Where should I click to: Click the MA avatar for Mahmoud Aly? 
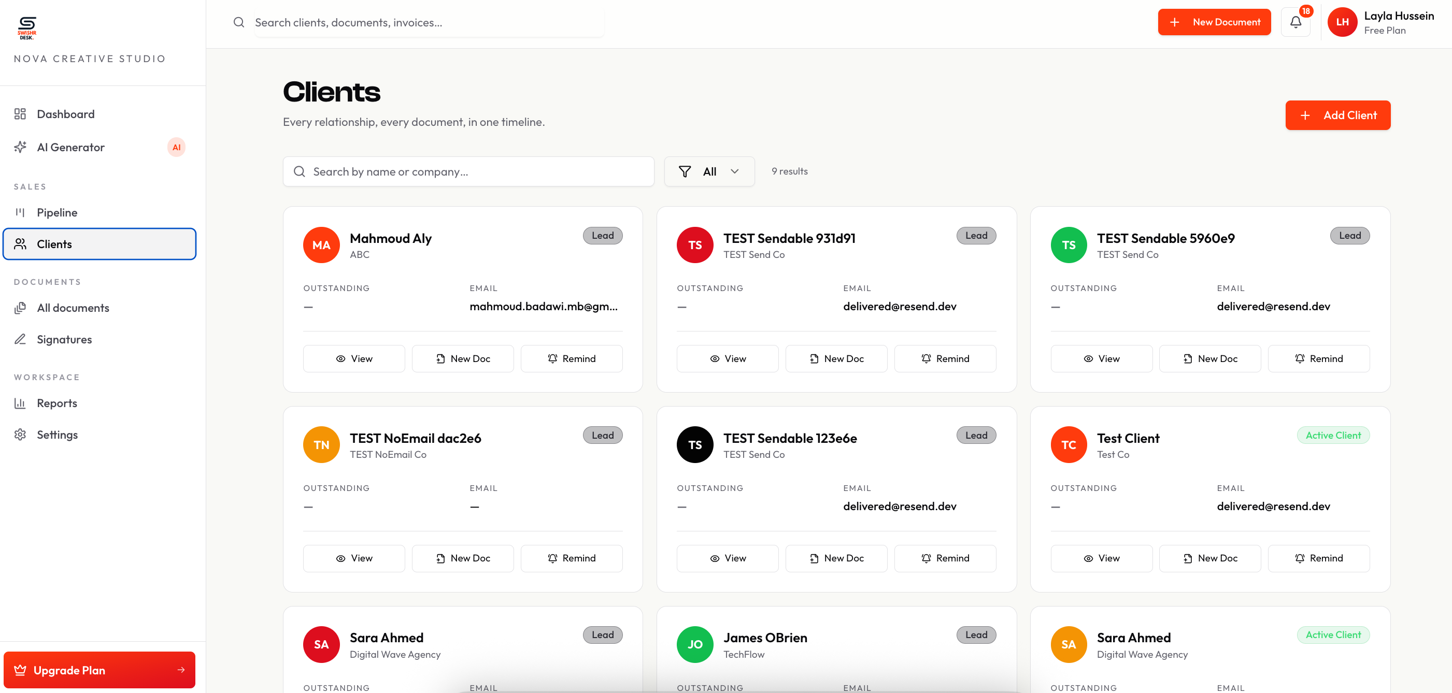click(x=321, y=244)
